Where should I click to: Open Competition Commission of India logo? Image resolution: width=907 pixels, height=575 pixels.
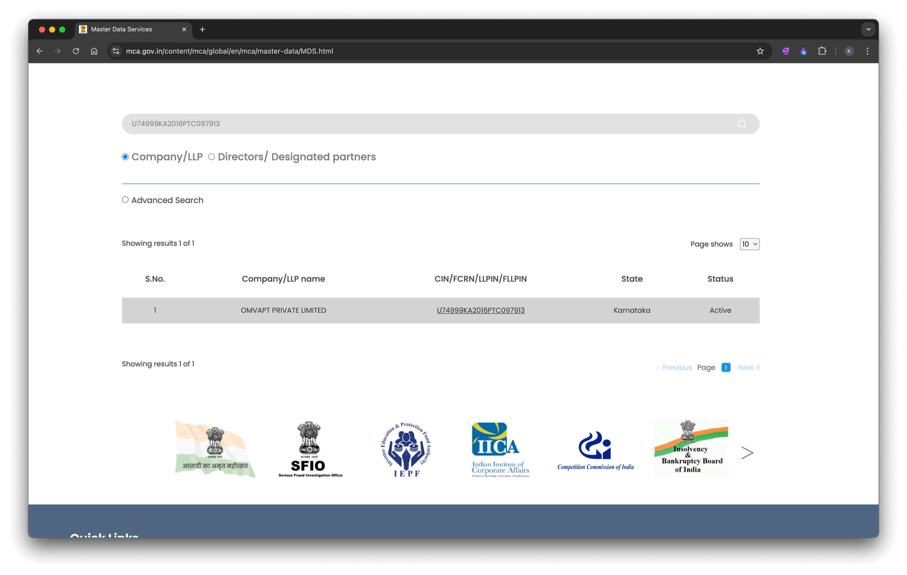click(595, 450)
